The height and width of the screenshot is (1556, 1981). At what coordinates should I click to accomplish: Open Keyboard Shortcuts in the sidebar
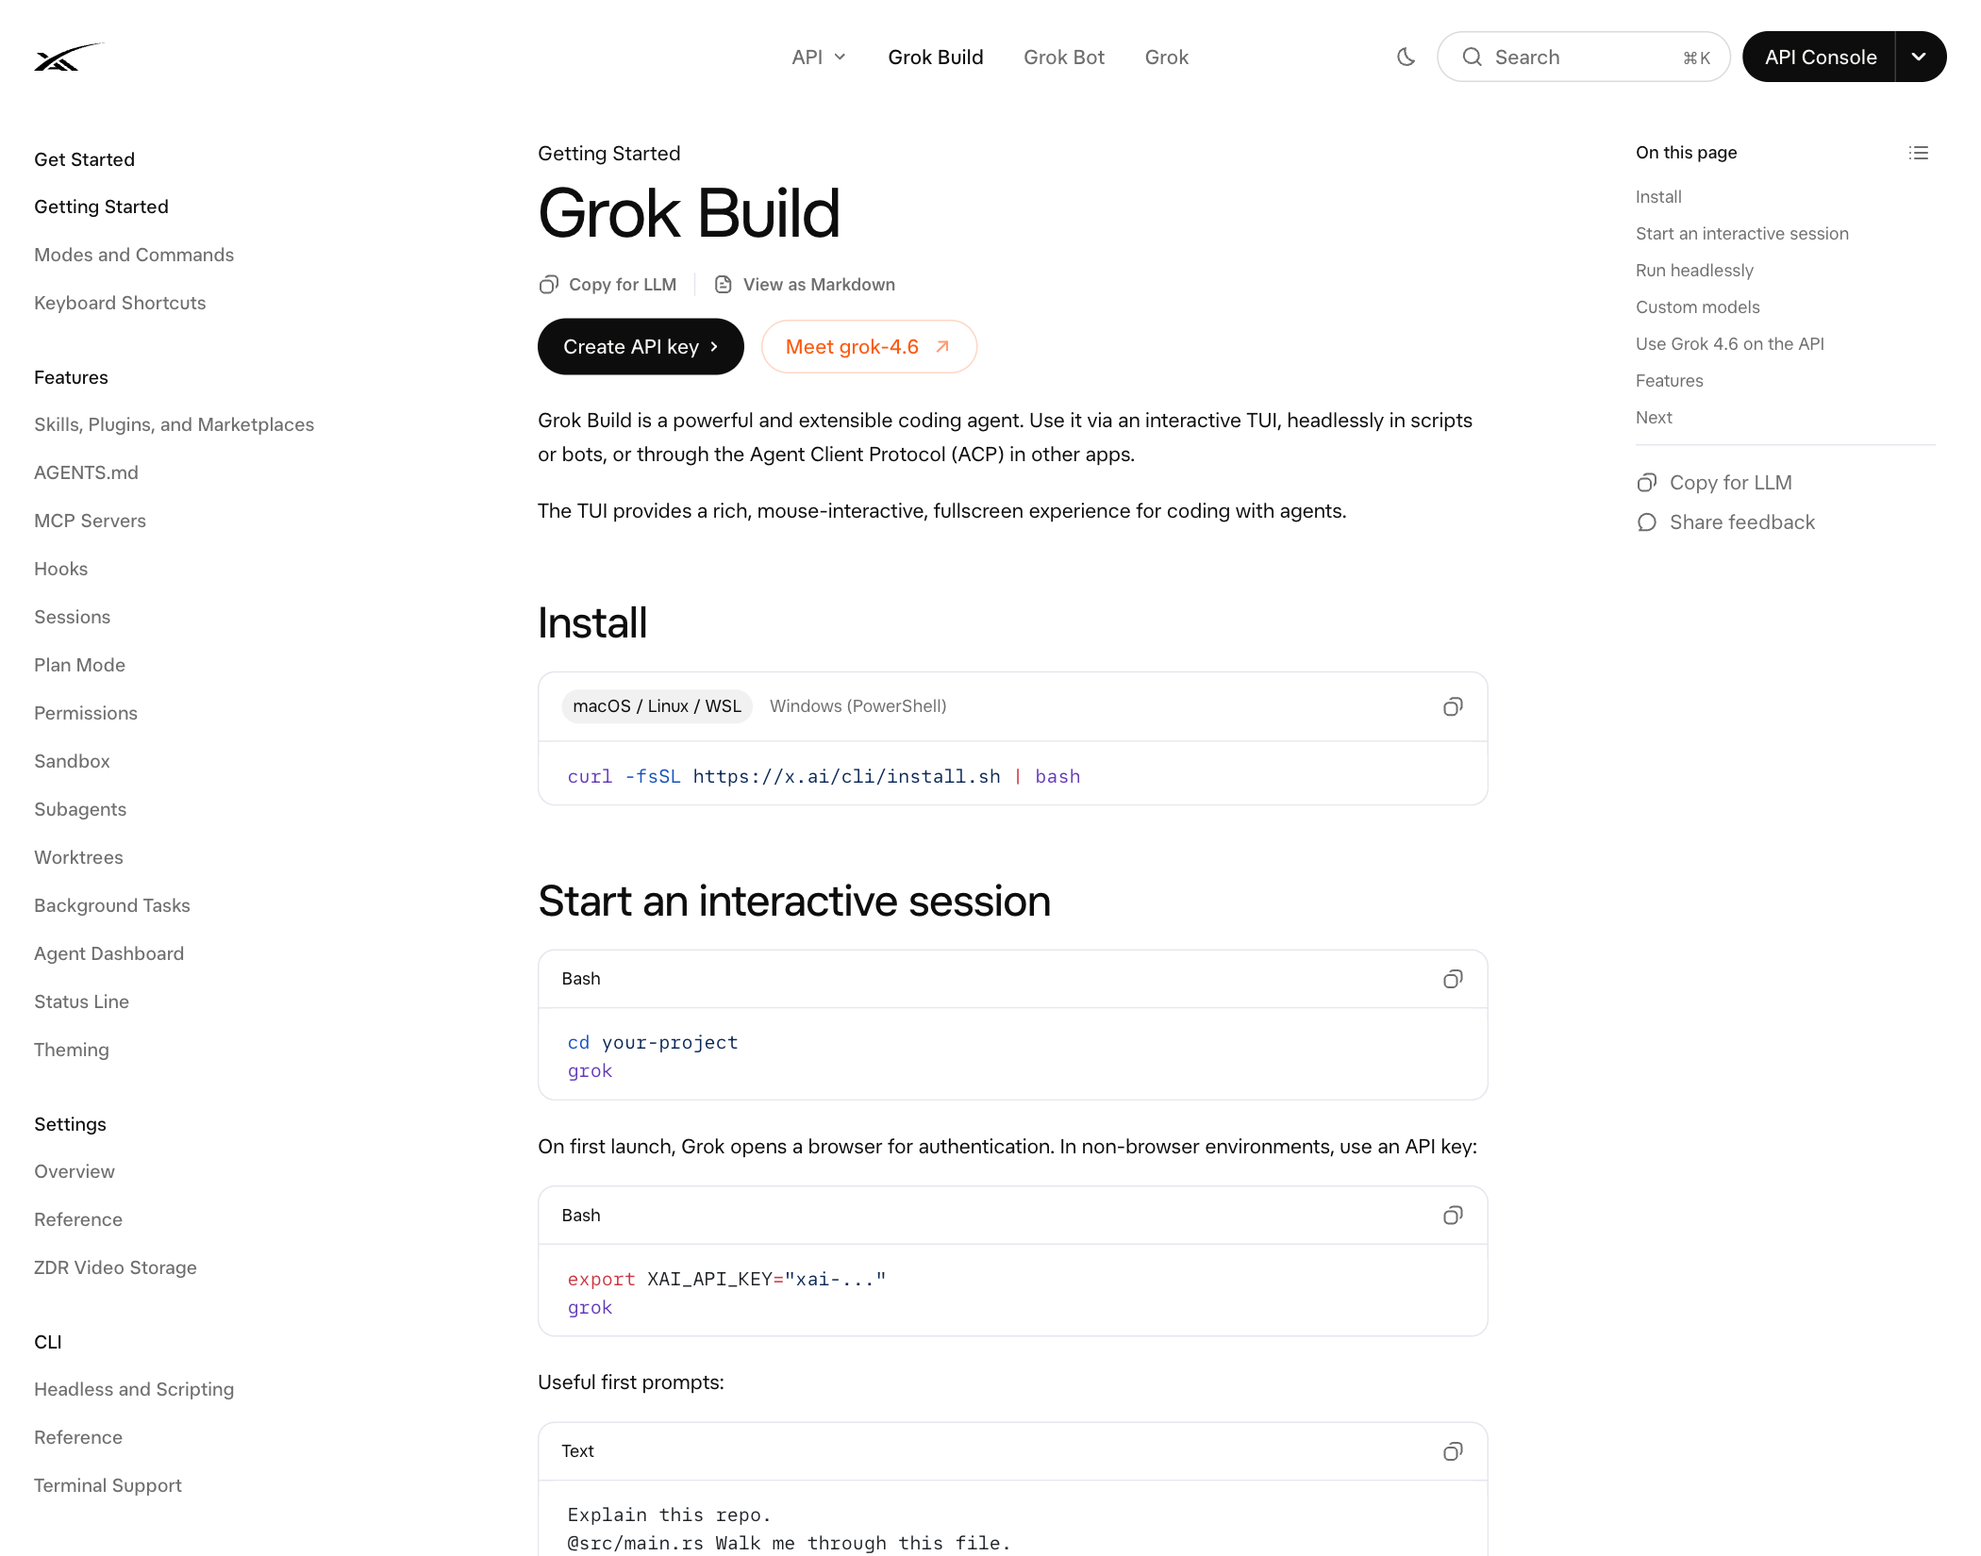click(x=120, y=303)
